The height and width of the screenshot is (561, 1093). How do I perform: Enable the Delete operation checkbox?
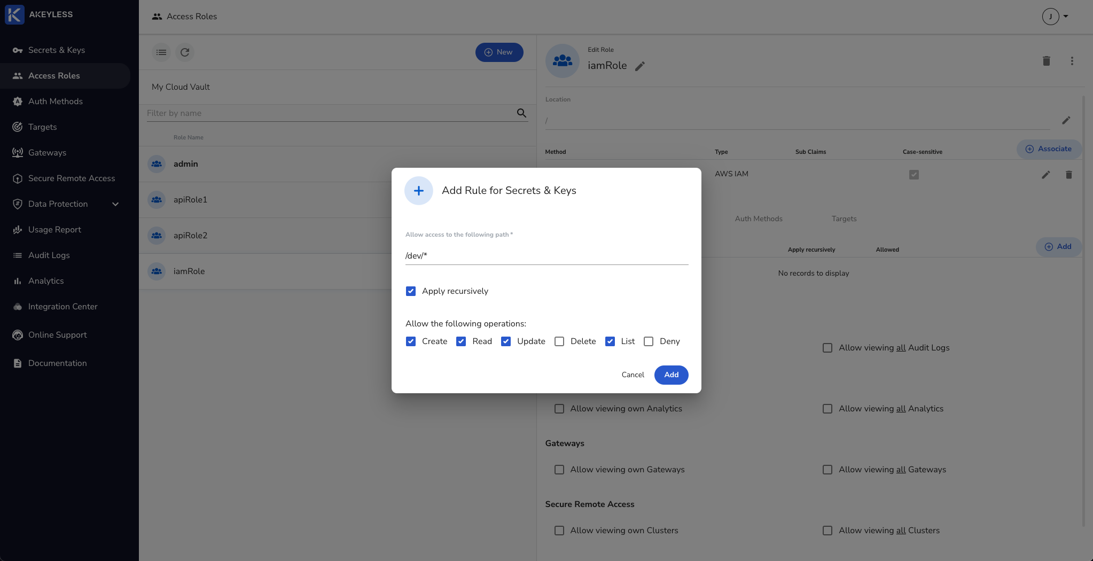click(559, 341)
